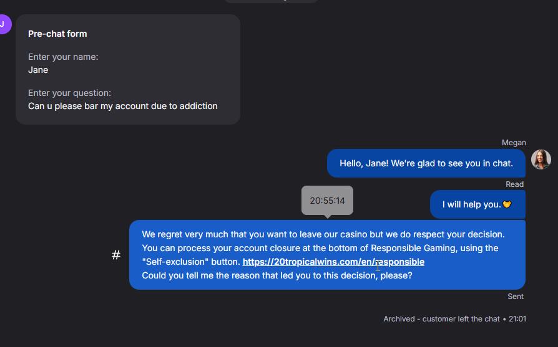Click the "Could you tell me the reason" line

coord(277,275)
